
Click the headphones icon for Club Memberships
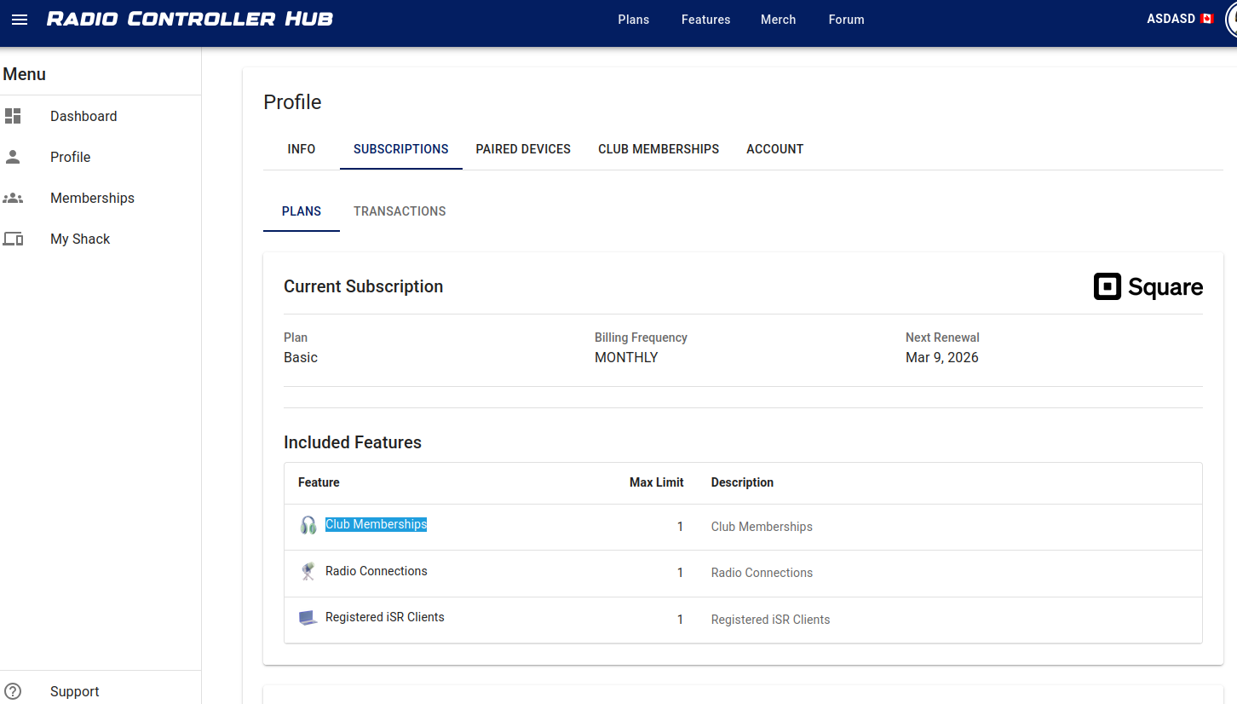(x=308, y=525)
